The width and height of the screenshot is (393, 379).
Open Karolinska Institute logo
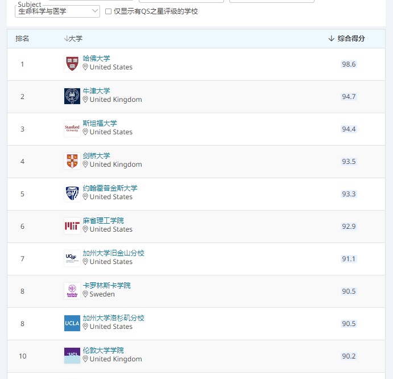pos(72,291)
